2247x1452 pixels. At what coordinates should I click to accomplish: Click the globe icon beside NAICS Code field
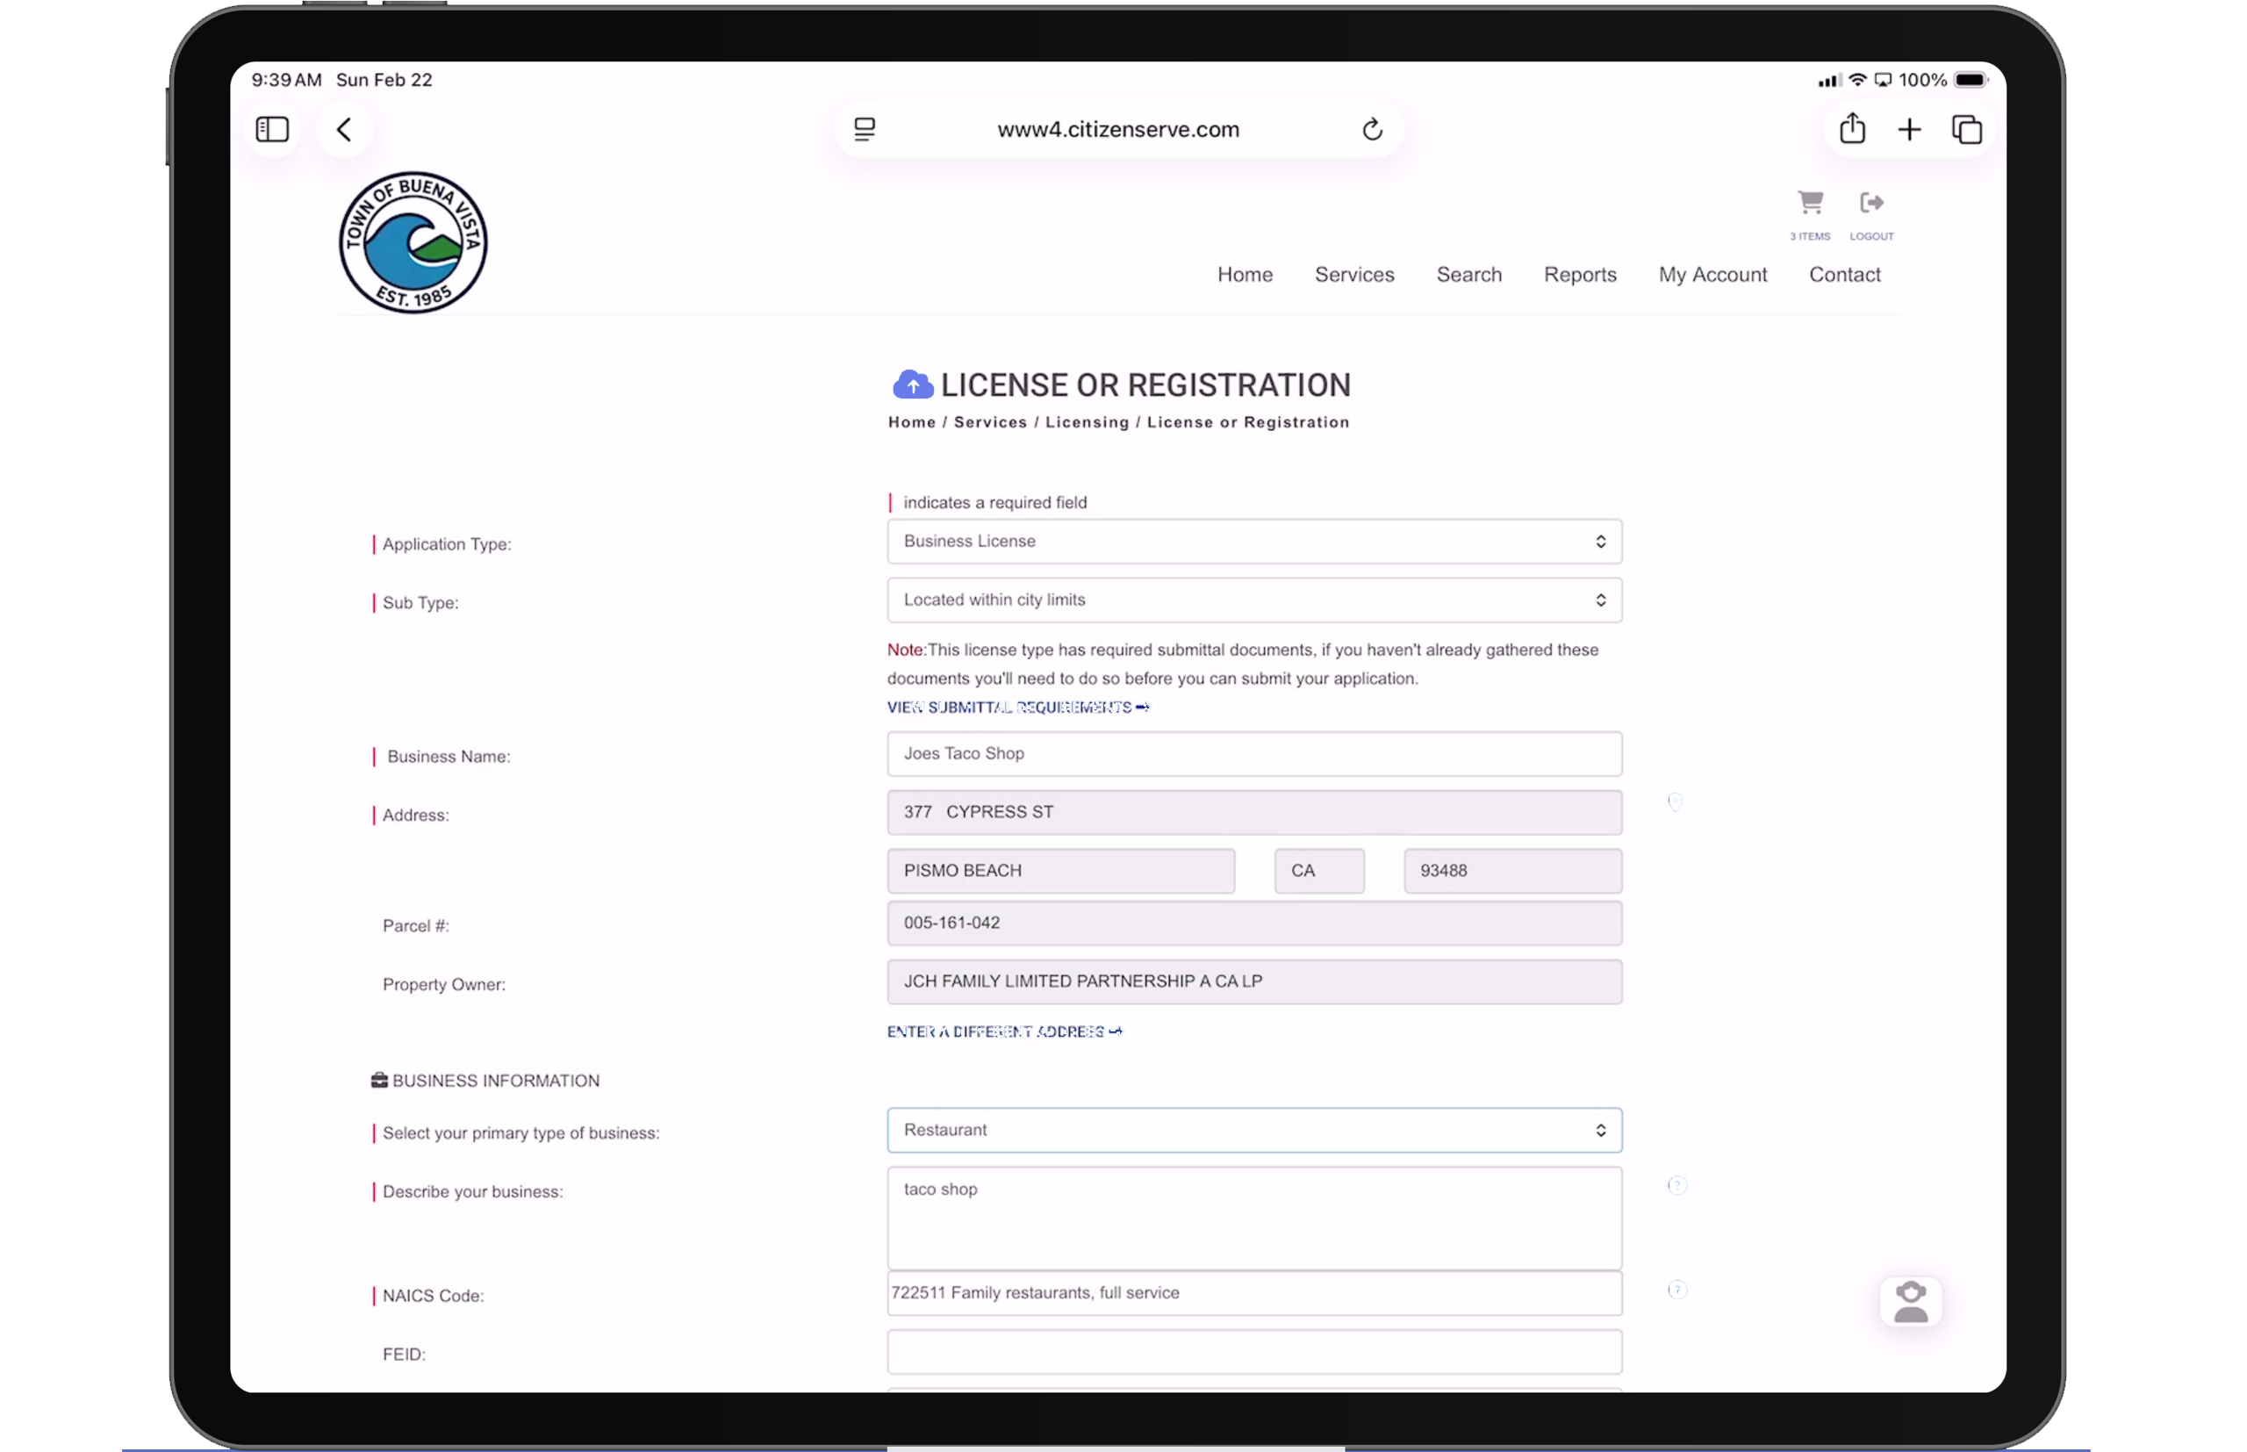pos(1676,1289)
